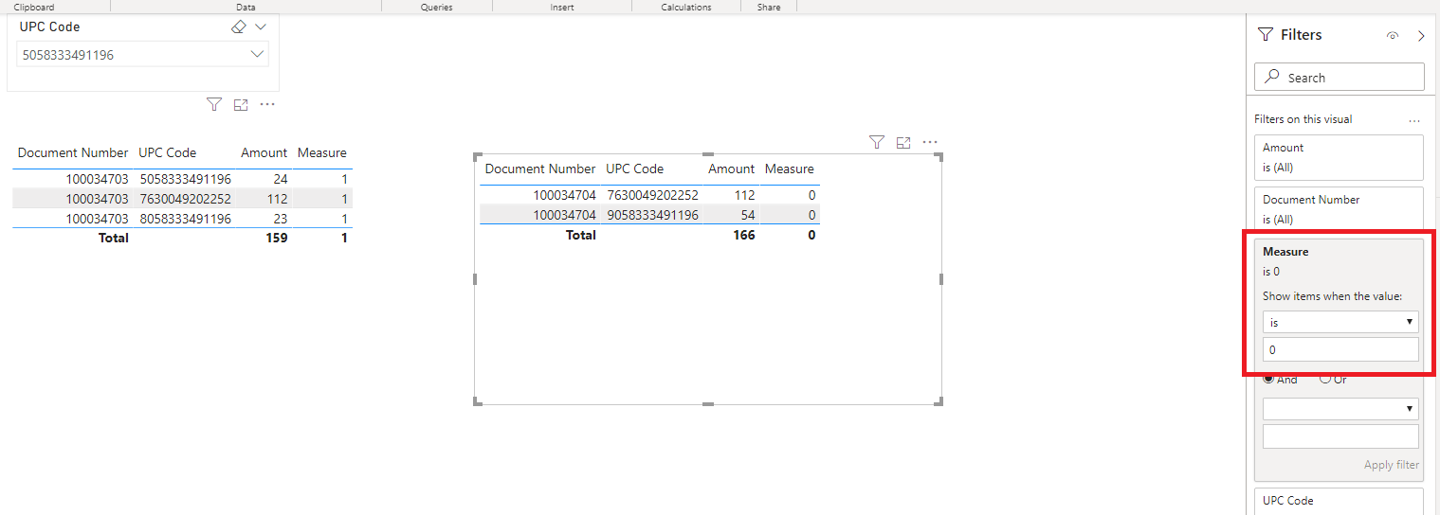Open more options ellipsis above selected table
This screenshot has height=515, width=1440.
tap(930, 142)
